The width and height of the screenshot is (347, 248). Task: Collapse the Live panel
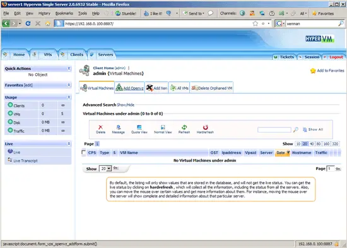69,144
